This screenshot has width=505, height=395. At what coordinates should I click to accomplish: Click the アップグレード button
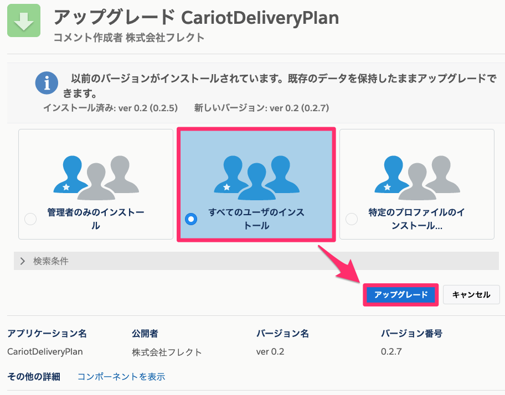click(401, 295)
